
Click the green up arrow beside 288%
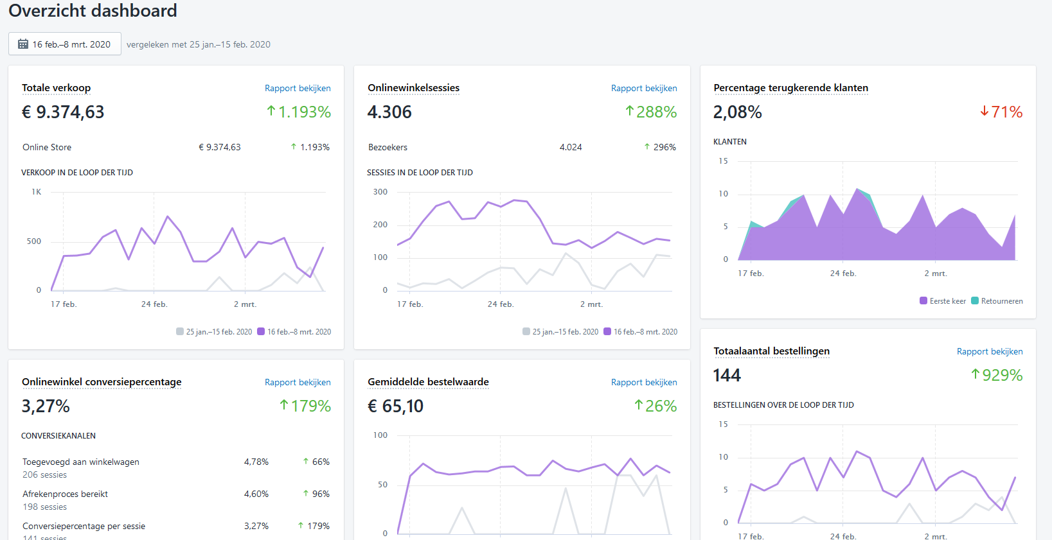pyautogui.click(x=630, y=111)
